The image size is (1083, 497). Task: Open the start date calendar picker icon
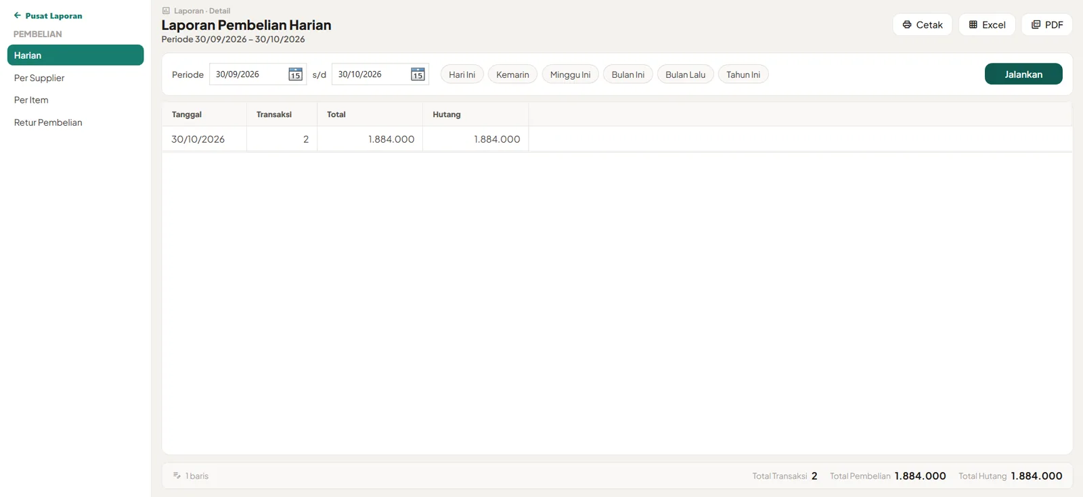pyautogui.click(x=295, y=74)
